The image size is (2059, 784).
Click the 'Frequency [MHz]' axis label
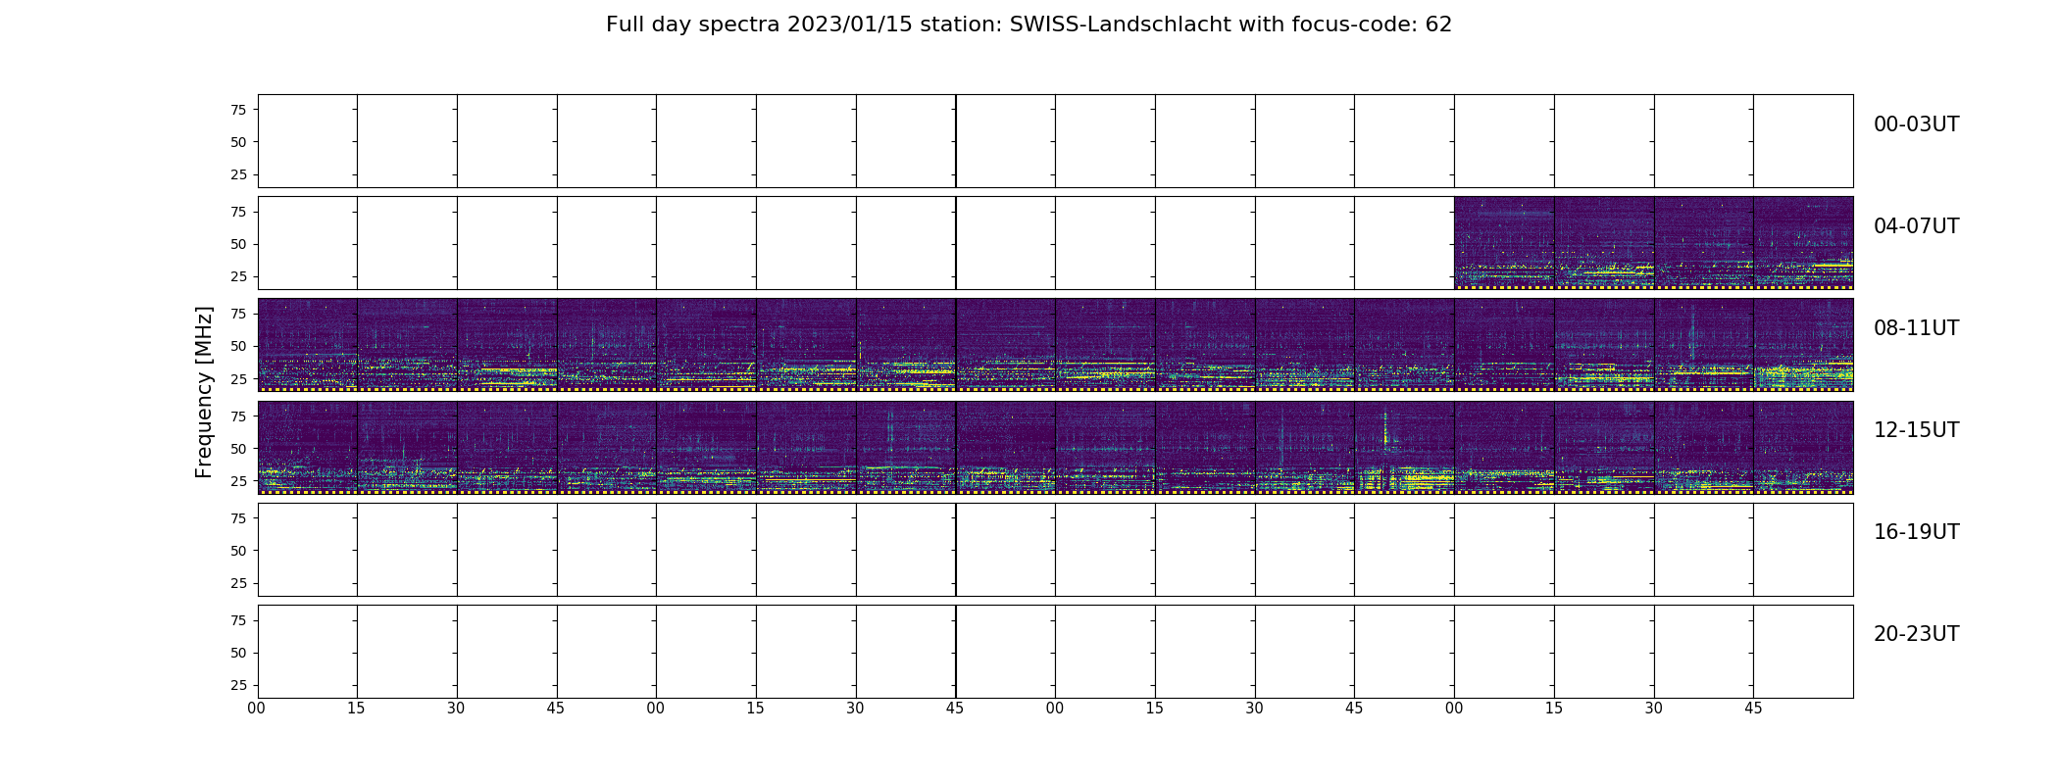204,392
